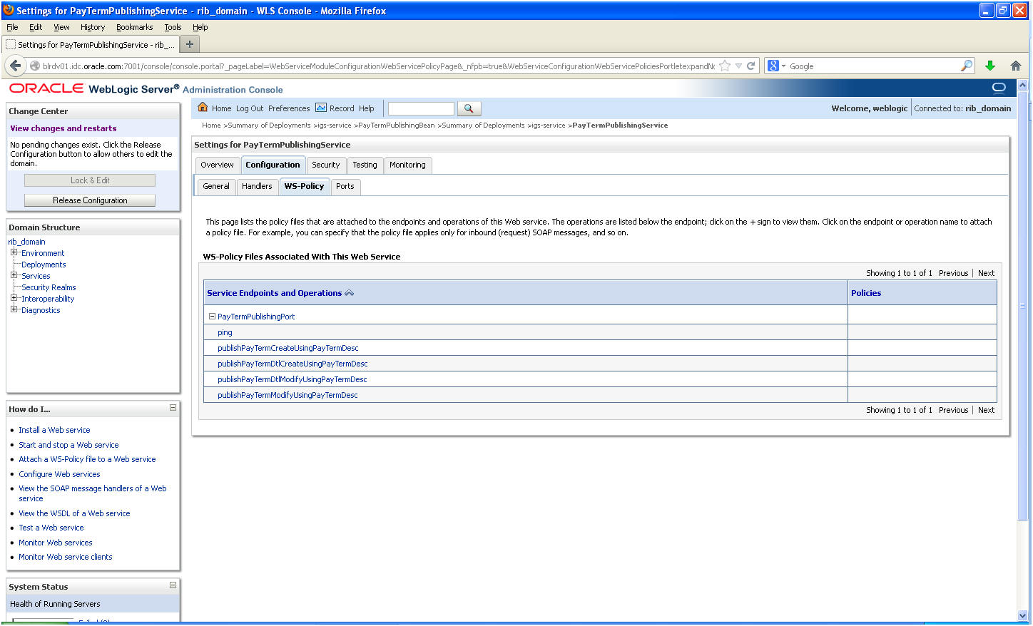Open the Preferences link

(x=289, y=108)
